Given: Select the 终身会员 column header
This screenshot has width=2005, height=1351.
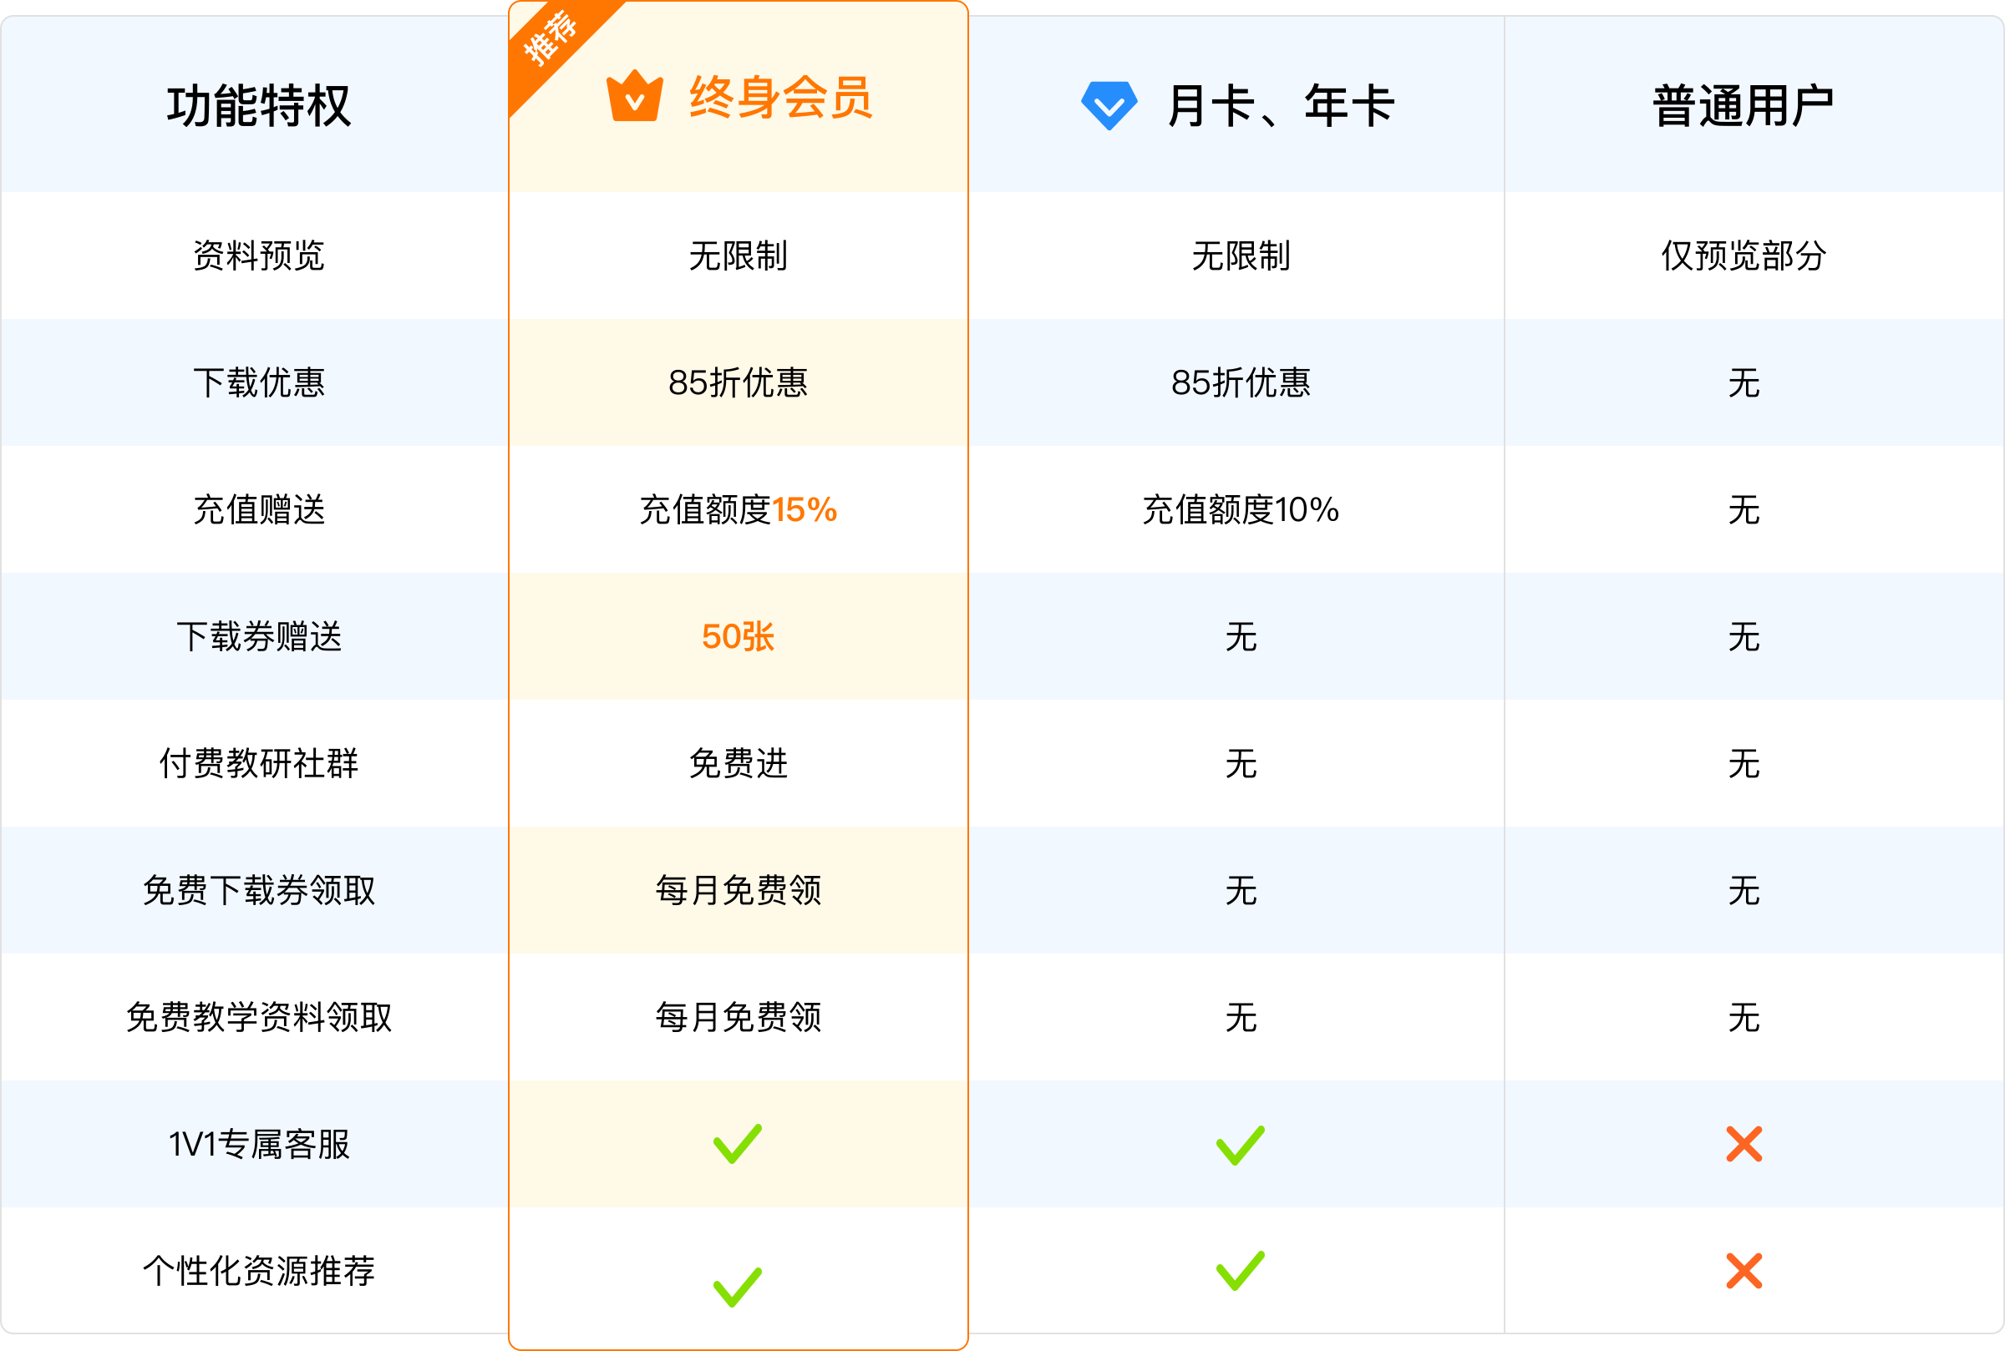Looking at the screenshot, I should 738,97.
